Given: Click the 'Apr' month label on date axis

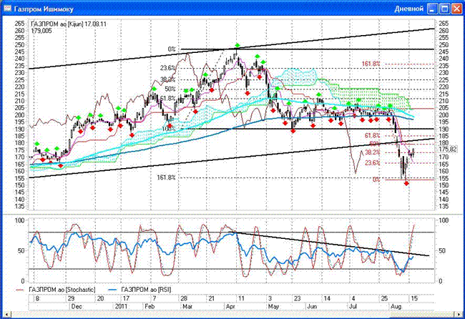Looking at the screenshot, I should 231,307.
